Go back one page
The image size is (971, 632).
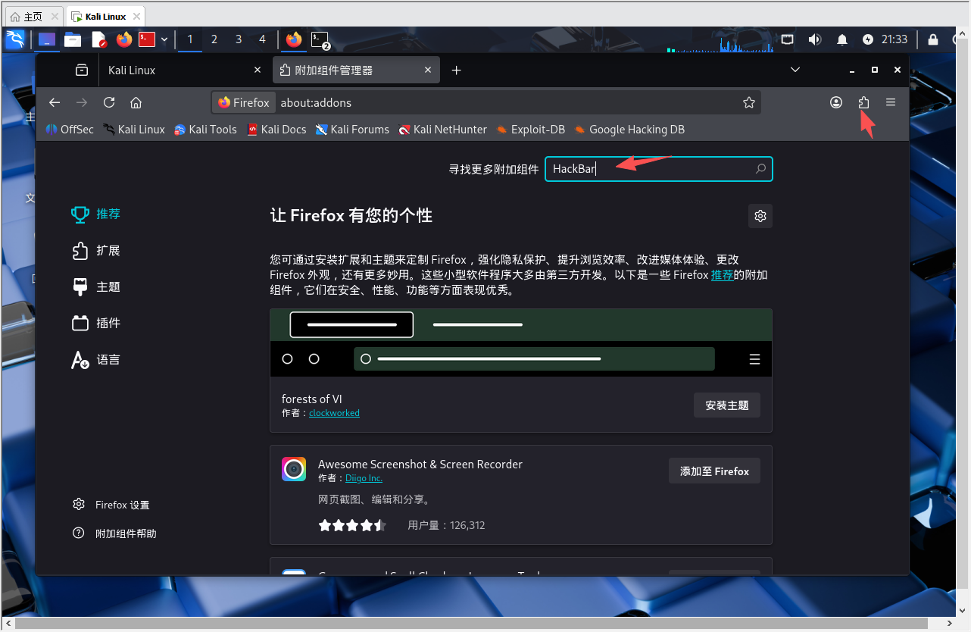(x=55, y=102)
